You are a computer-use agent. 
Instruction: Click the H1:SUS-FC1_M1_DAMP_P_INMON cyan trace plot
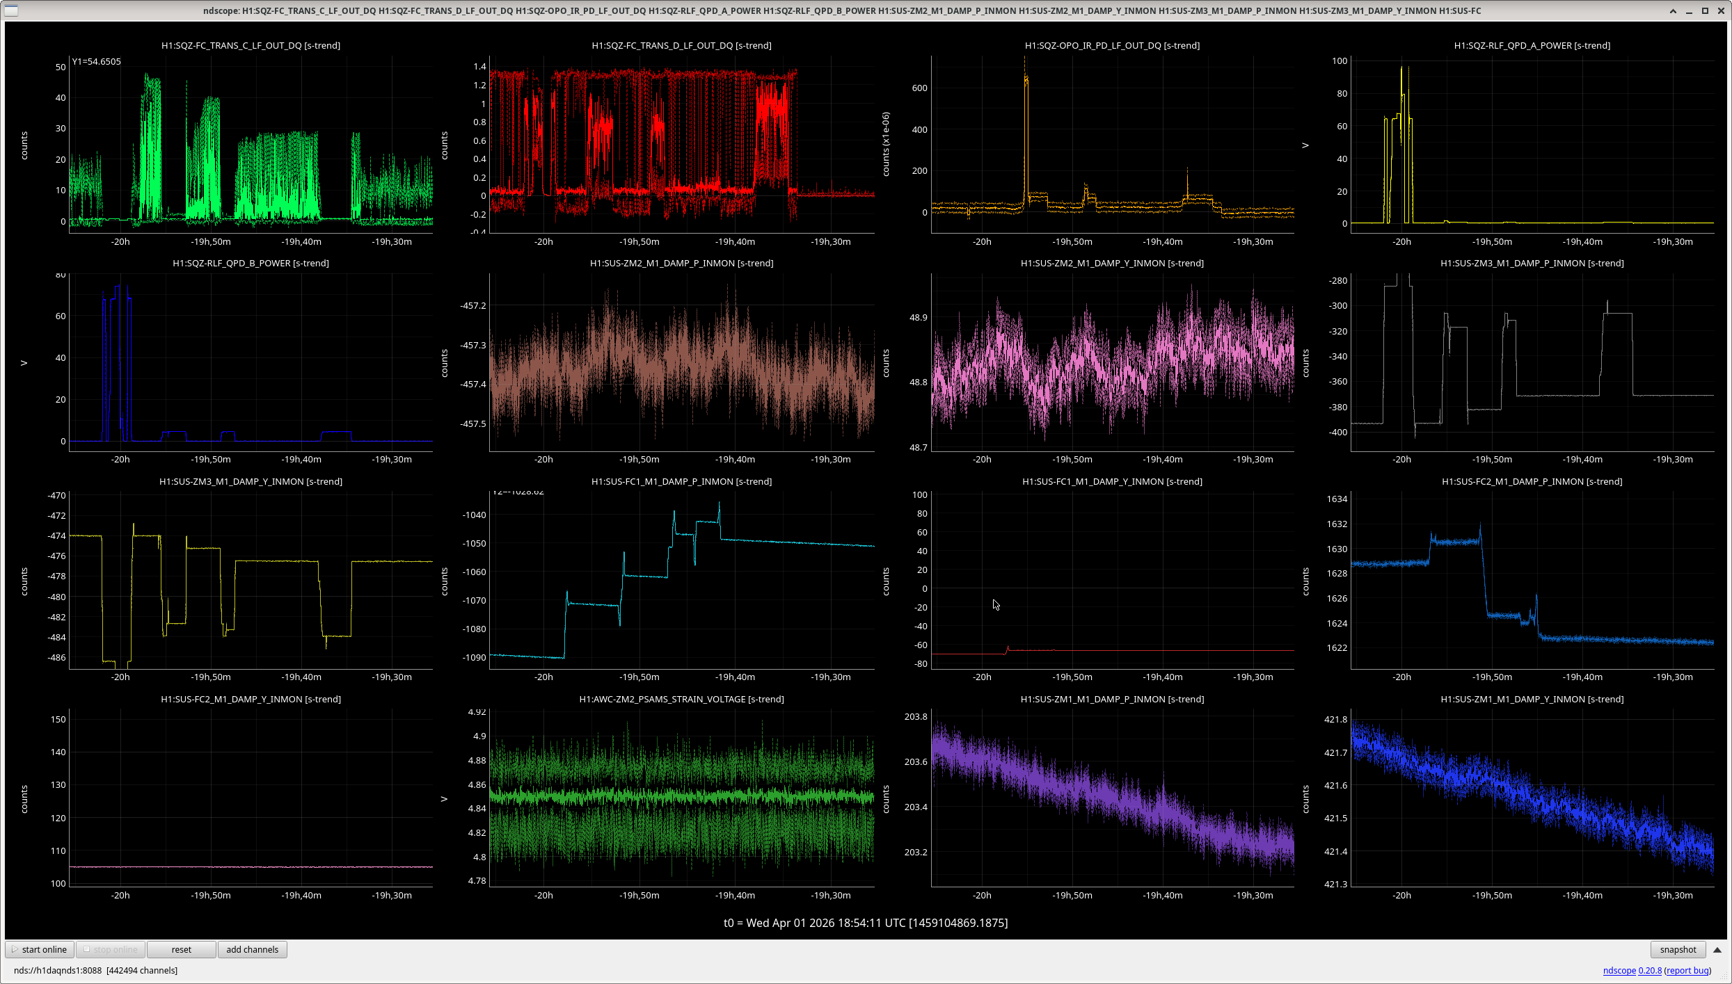click(x=682, y=580)
